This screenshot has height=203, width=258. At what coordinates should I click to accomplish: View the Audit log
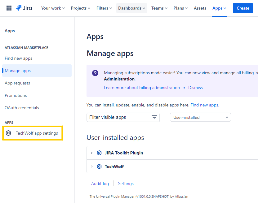click(x=100, y=184)
